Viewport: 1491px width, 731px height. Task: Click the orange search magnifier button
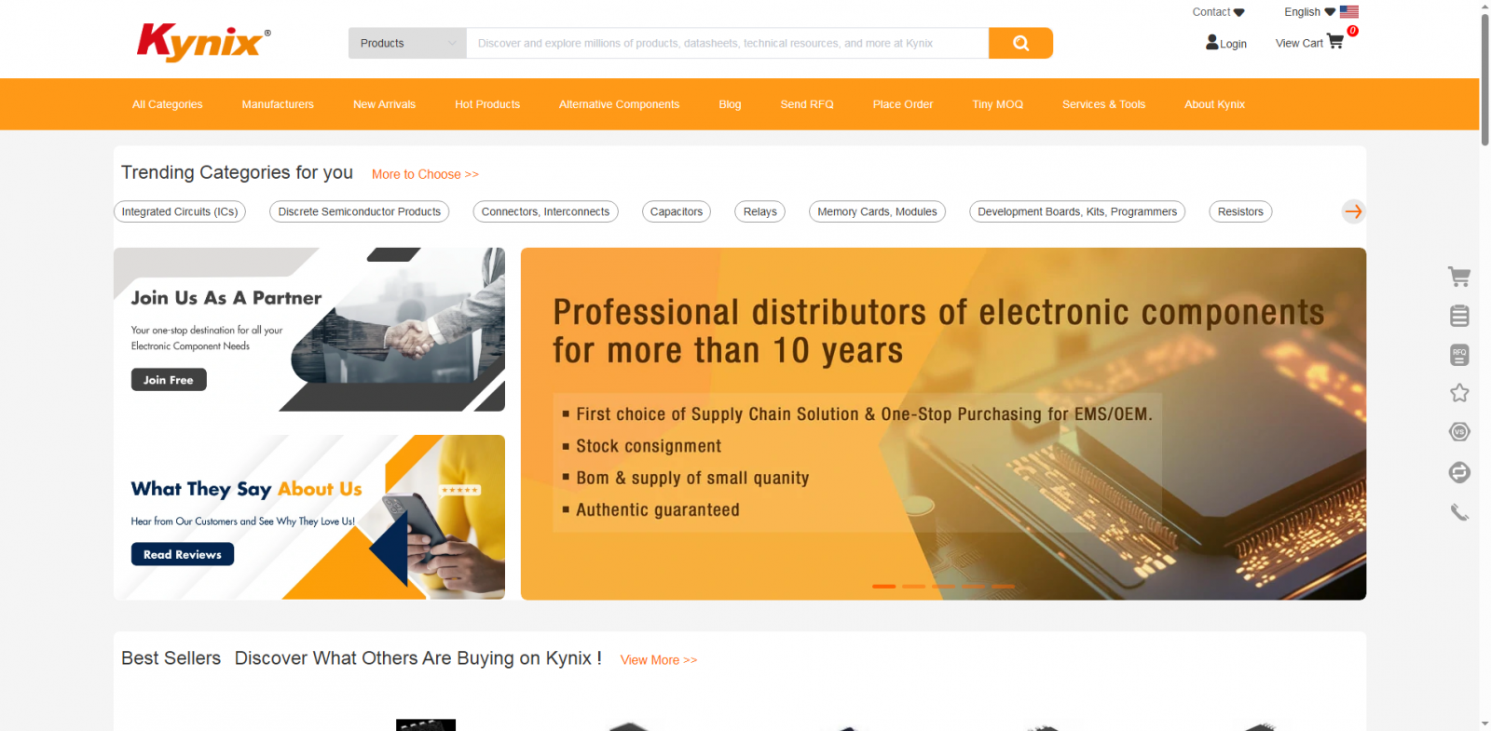(x=1020, y=43)
